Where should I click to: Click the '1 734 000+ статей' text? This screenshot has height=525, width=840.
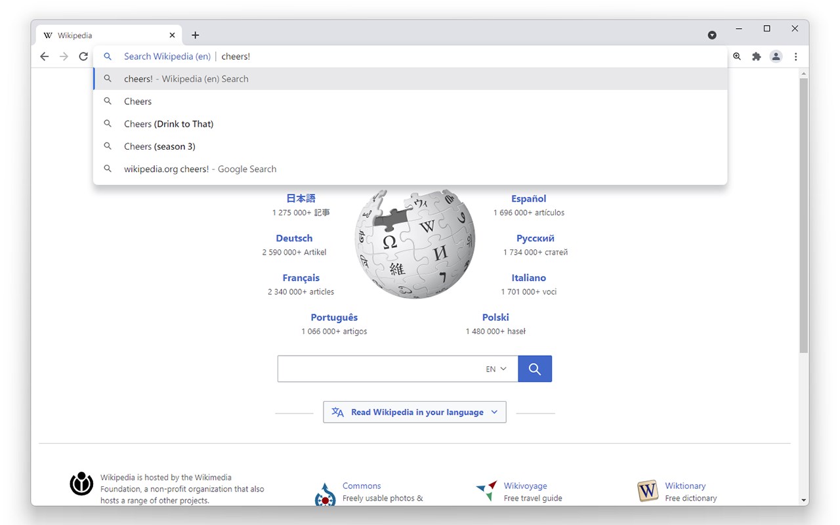[x=535, y=252]
